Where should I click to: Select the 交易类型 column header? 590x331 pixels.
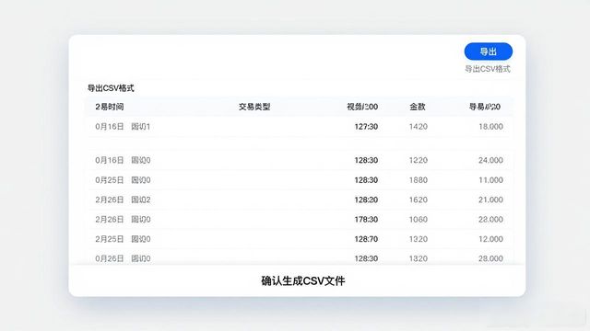tap(254, 107)
